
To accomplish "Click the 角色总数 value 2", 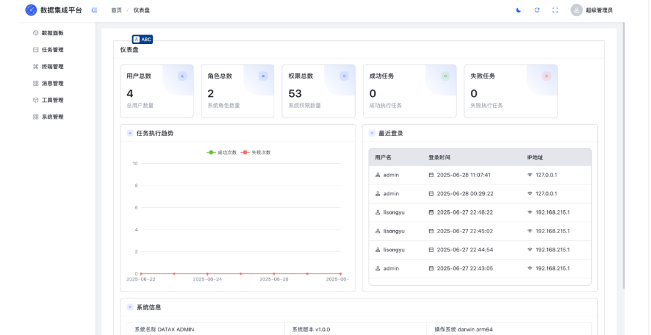I will (211, 93).
